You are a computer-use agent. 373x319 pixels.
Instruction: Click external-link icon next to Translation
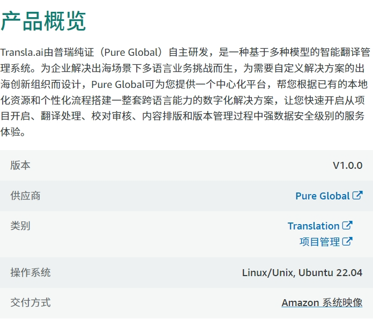347,225
